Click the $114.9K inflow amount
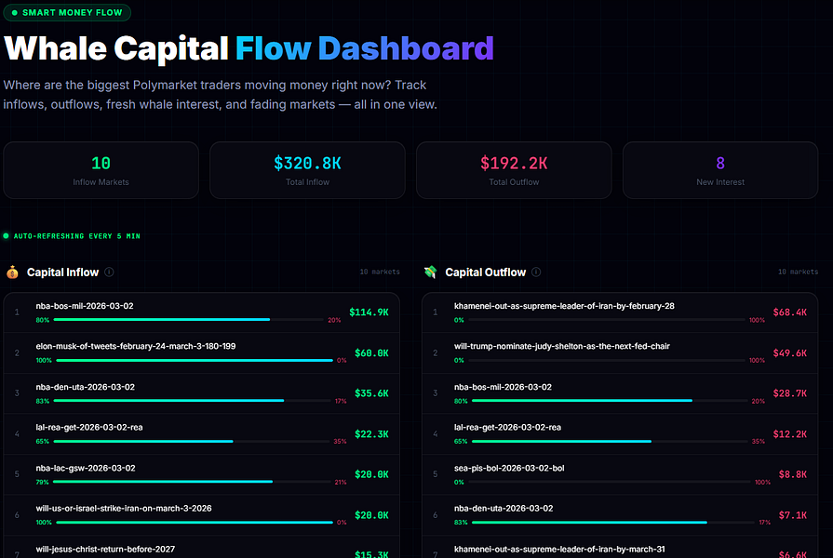 369,312
